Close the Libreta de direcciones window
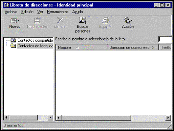 pyautogui.click(x=168, y=5)
